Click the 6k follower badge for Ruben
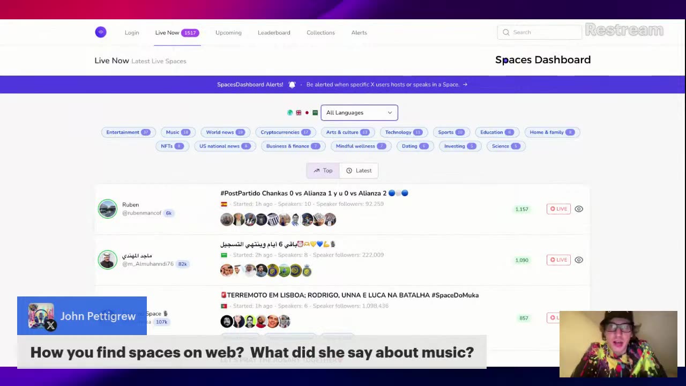Screen dimensions: 686x386 [x=168, y=213]
